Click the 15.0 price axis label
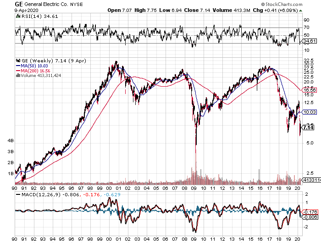 (x=309, y=95)
